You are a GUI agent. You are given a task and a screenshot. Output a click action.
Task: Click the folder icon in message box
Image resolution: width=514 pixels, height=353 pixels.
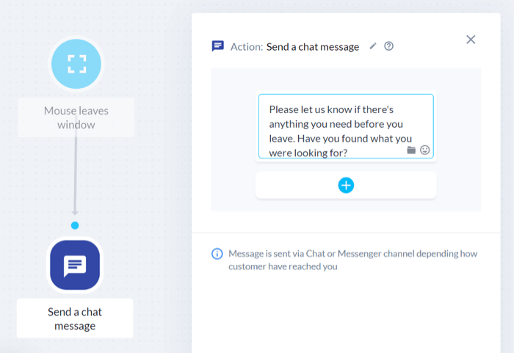click(411, 150)
